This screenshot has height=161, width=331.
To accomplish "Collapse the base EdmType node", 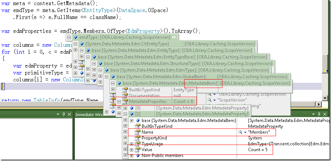I will point(100,70).
